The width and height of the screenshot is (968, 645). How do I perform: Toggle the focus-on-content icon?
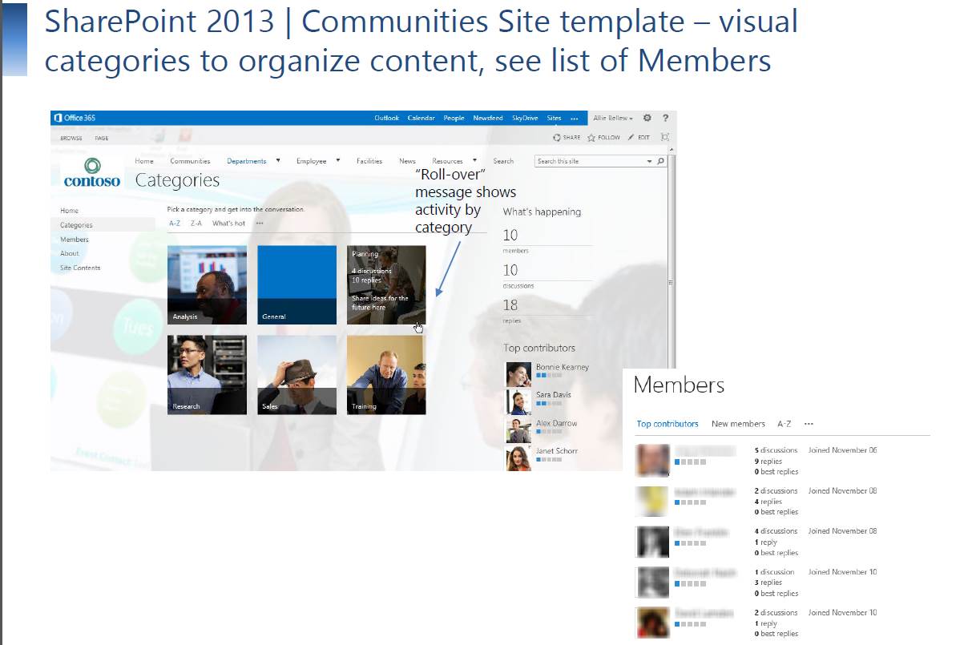pyautogui.click(x=664, y=137)
